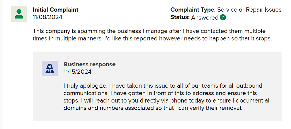Click the Business response heading

coord(89,64)
